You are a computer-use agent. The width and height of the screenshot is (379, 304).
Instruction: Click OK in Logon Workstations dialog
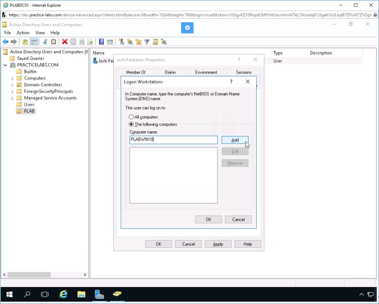(209, 219)
